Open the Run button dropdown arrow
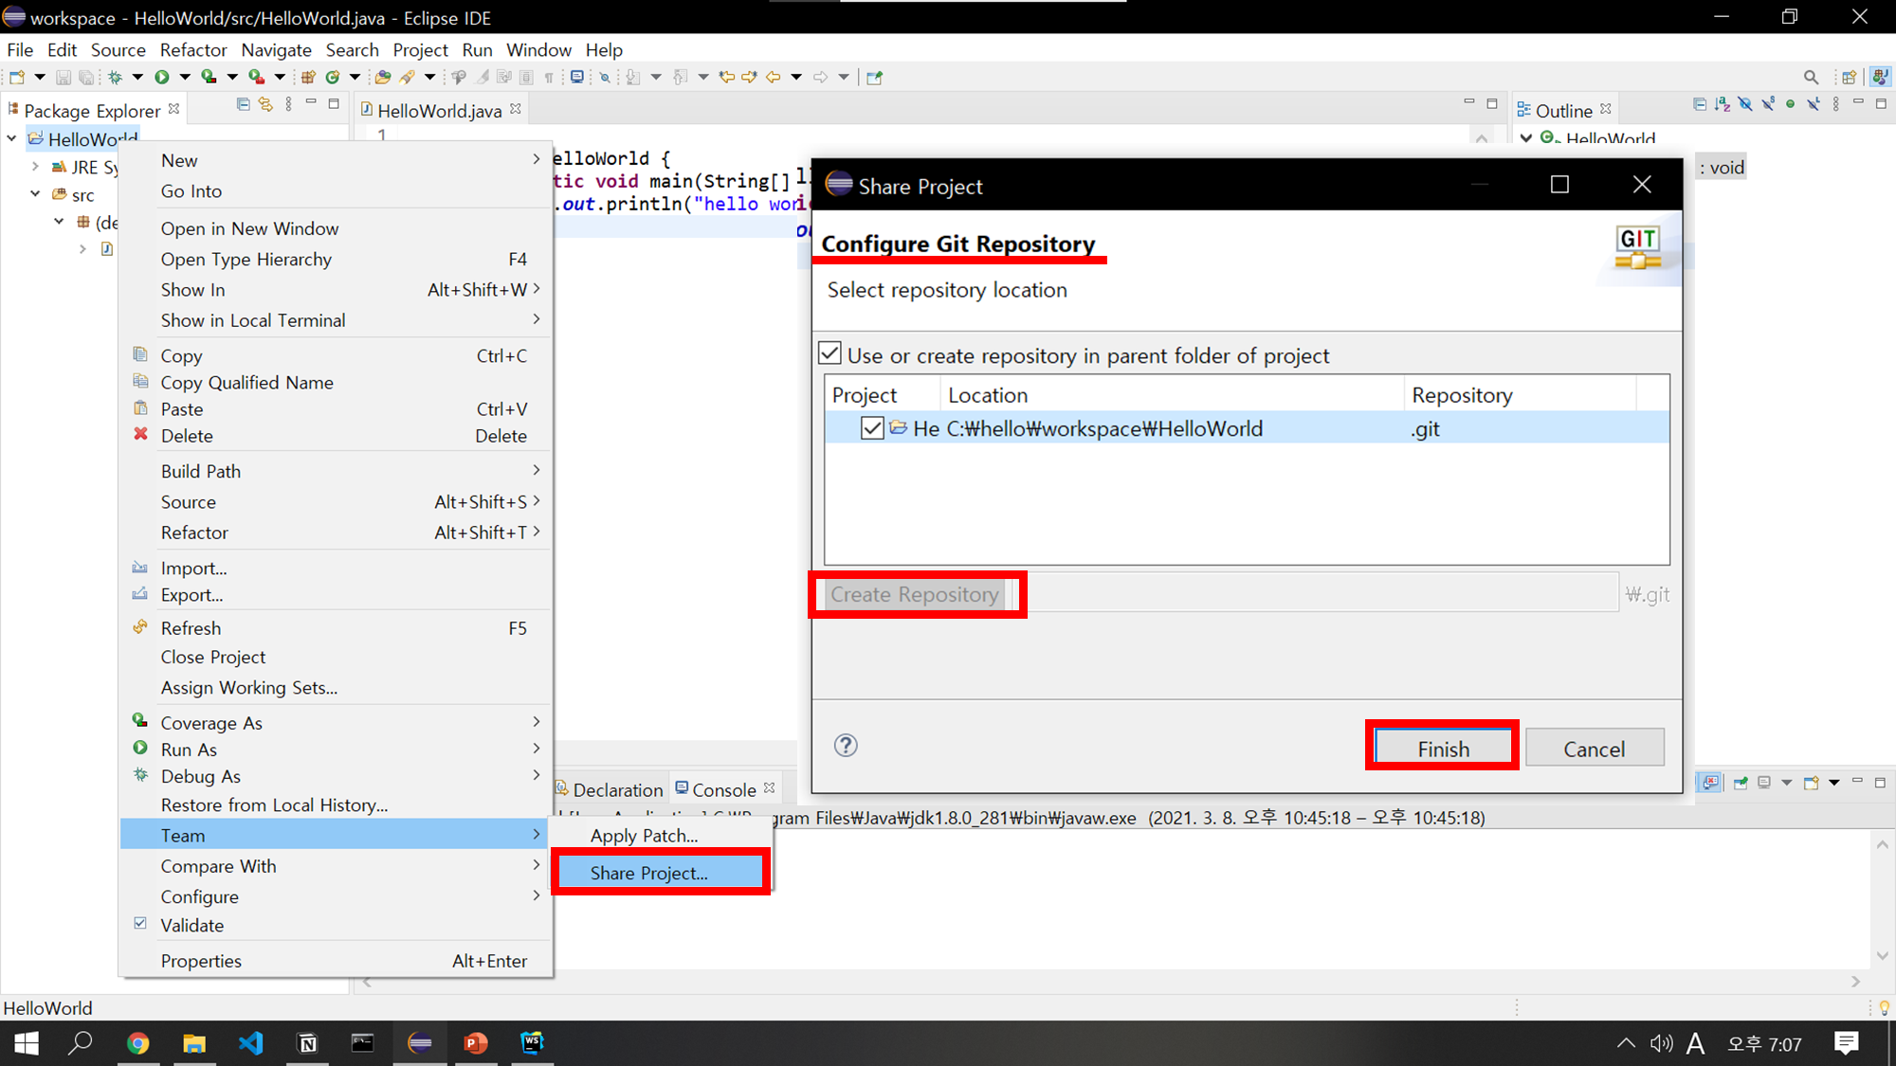The width and height of the screenshot is (1896, 1066). [185, 77]
